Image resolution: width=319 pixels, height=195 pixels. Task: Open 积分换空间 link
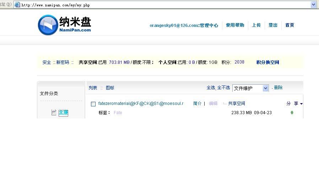[267, 62]
